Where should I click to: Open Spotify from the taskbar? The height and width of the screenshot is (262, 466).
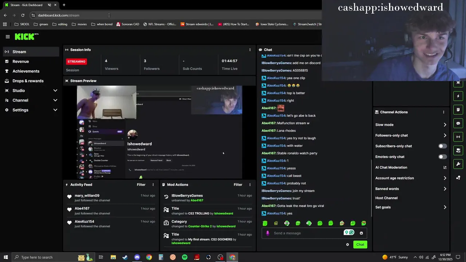click(185, 257)
